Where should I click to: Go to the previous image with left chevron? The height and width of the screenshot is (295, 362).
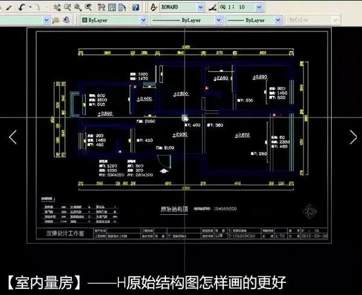pos(13,137)
